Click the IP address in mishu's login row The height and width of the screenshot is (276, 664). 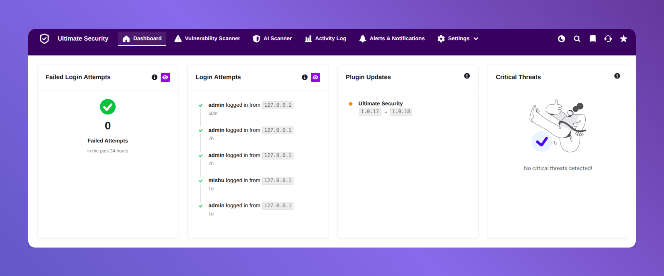[x=278, y=180]
